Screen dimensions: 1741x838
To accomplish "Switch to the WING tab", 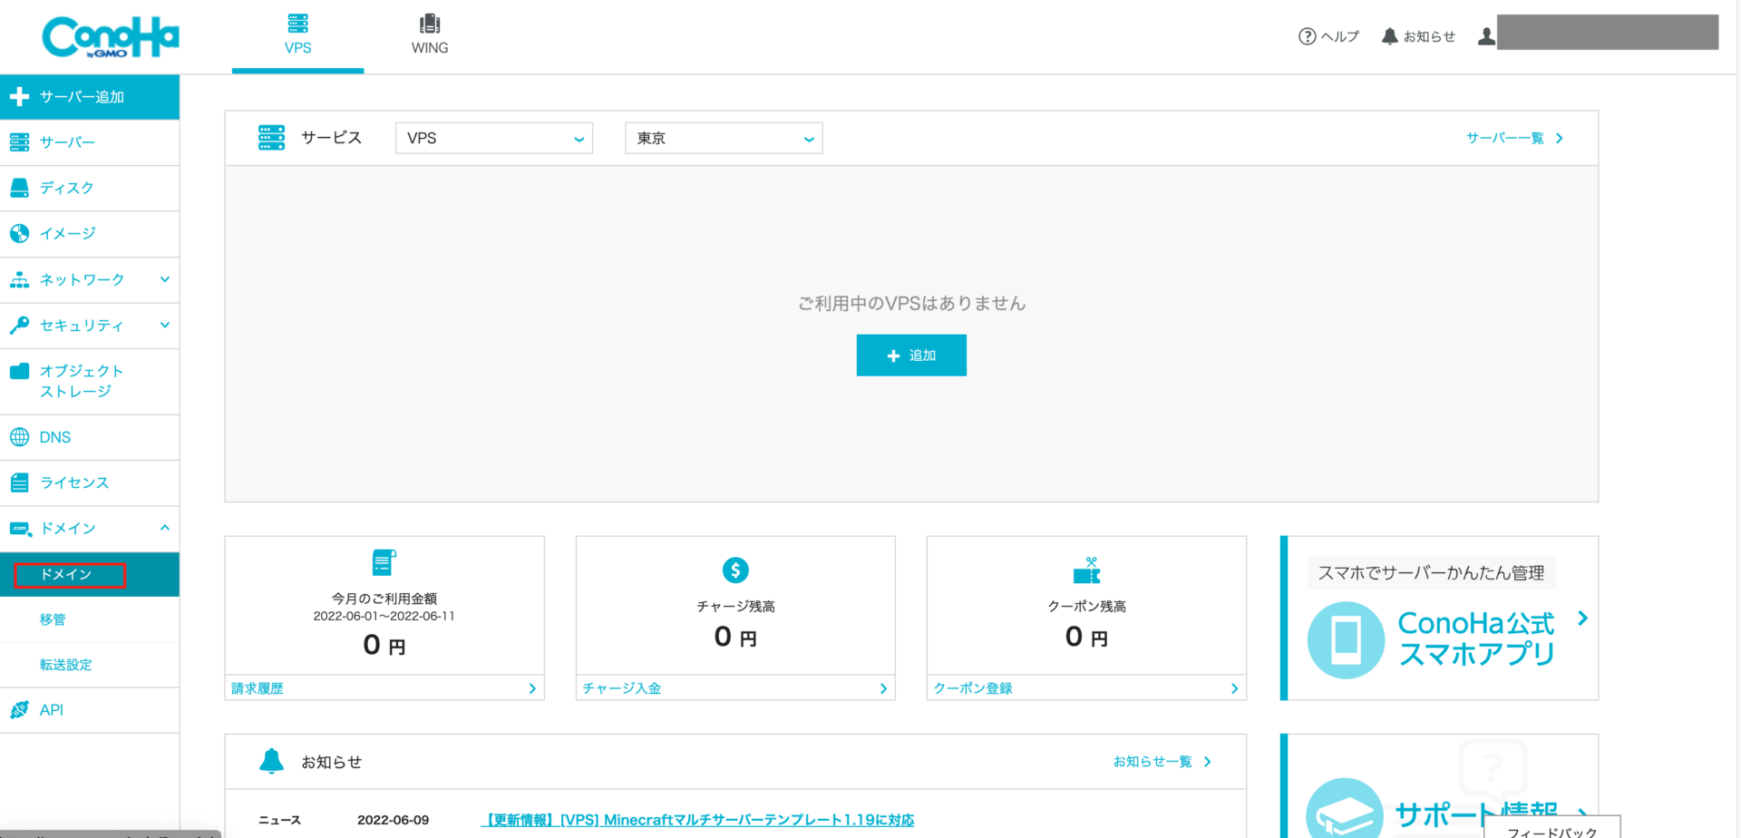I will (429, 34).
